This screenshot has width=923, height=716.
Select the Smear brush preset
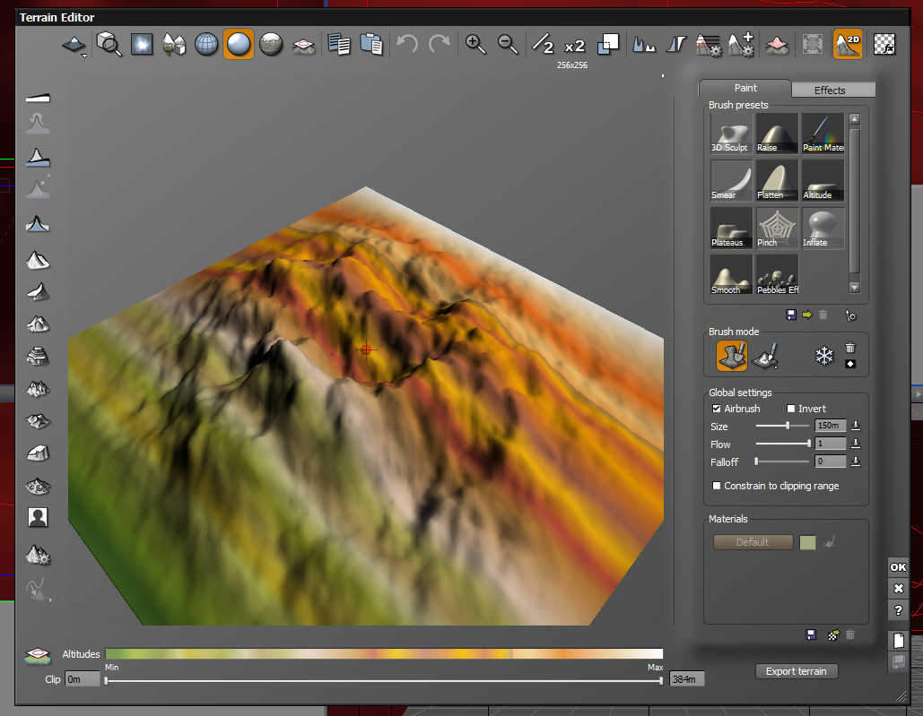(x=731, y=181)
